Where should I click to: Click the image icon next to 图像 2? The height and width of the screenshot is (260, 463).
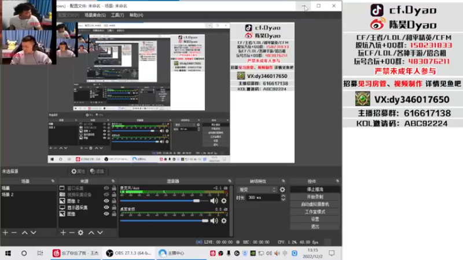62,201
